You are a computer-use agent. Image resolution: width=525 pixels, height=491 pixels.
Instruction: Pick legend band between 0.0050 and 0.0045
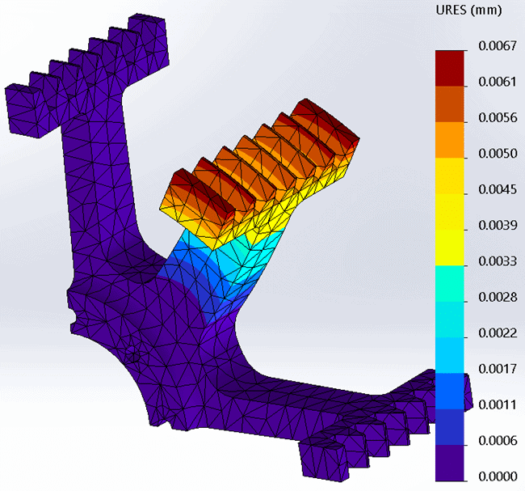(x=450, y=176)
